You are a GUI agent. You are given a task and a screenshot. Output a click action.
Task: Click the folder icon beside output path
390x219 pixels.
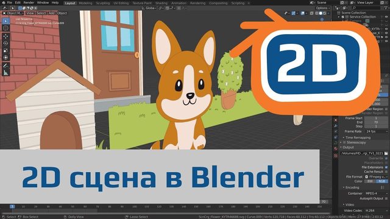(386, 153)
